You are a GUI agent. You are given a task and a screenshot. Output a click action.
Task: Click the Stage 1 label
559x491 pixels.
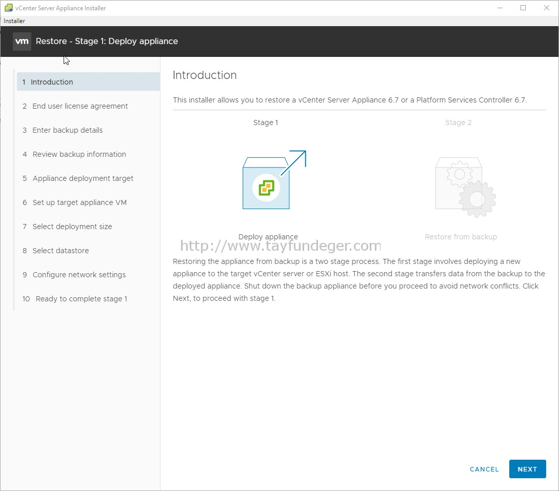click(x=266, y=122)
